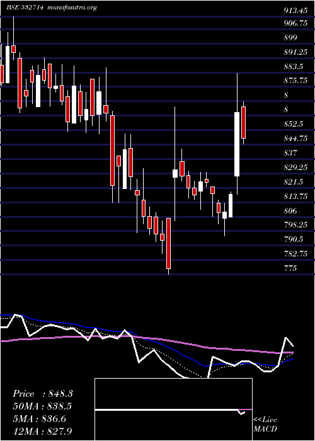This screenshot has width=315, height=441.
Task: Select the 906.75 price axis label
Action: (295, 23)
